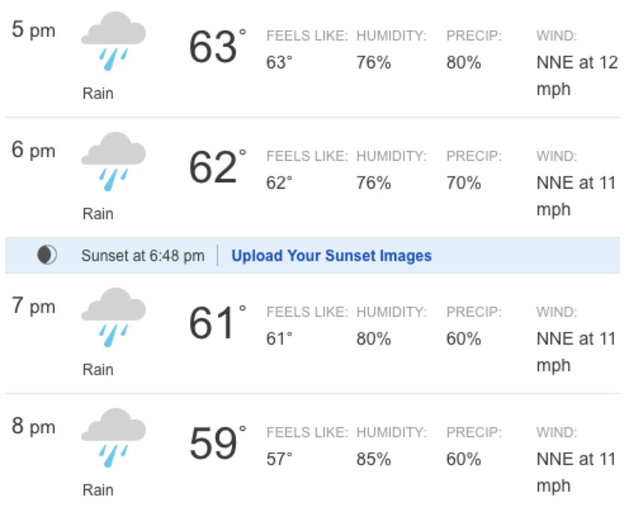This screenshot has width=629, height=512.
Task: Select the Rain label below the 6 pm icon
Action: click(x=98, y=213)
